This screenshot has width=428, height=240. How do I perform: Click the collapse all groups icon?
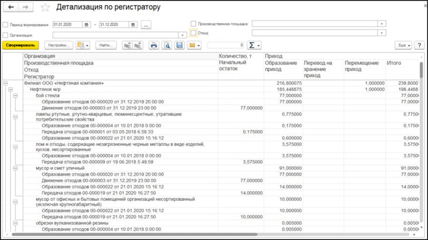click(x=138, y=45)
